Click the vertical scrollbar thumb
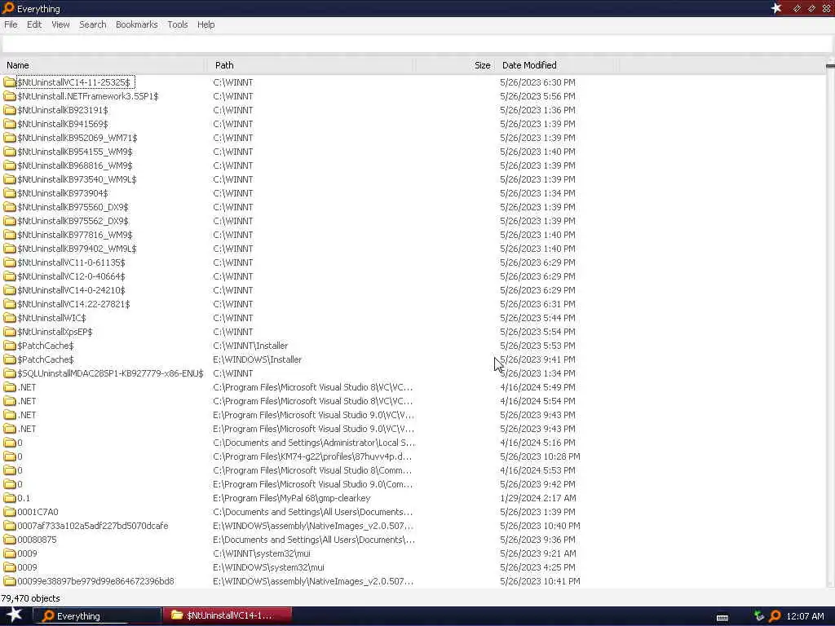The height and width of the screenshot is (626, 835). click(830, 66)
